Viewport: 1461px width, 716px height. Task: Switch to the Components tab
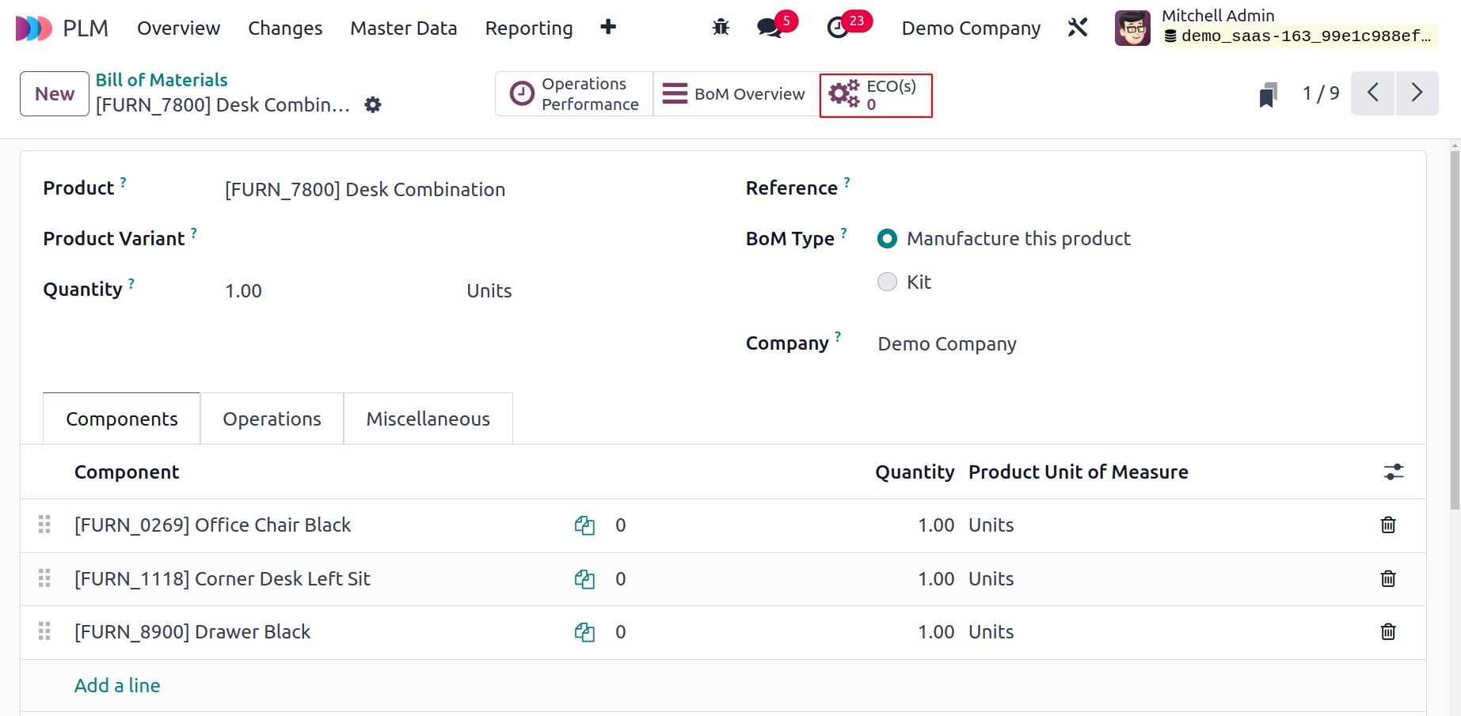tap(122, 419)
